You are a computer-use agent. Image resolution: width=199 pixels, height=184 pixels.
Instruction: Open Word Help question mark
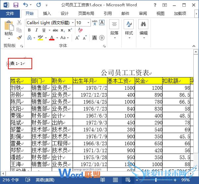point(155,5)
